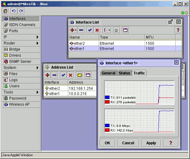Click the circle icon in Interface List toolbar

pyautogui.click(x=116, y=30)
